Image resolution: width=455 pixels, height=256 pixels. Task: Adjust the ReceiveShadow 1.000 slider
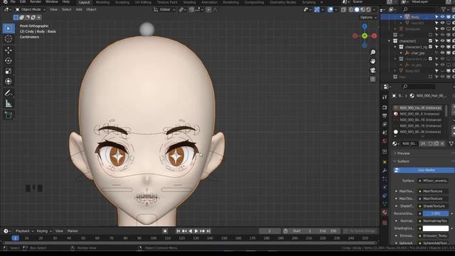point(436,213)
